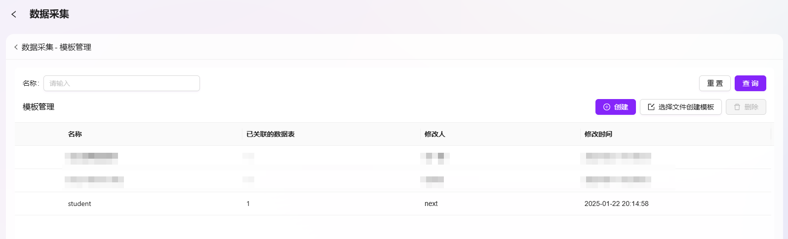This screenshot has height=239, width=788.
Task: Click the 数据采集 page title
Action: [49, 14]
